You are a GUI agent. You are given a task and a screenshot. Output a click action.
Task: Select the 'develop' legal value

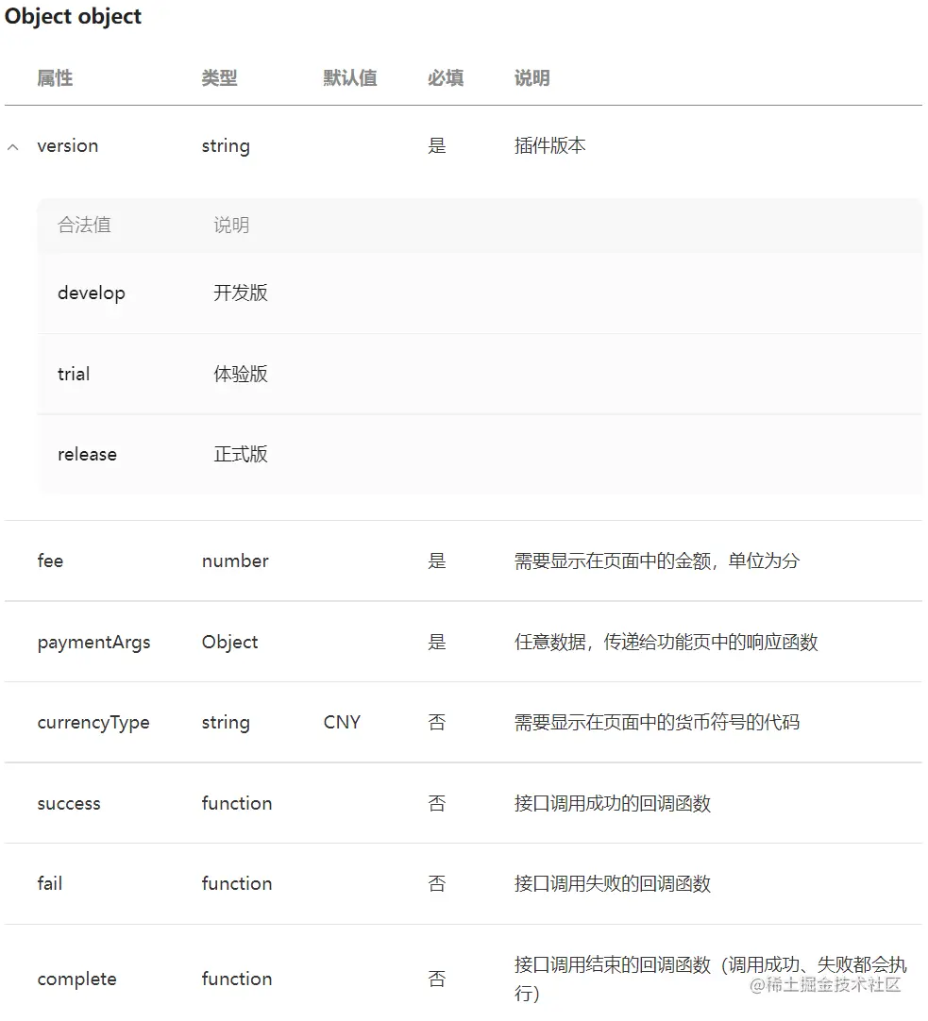point(92,293)
